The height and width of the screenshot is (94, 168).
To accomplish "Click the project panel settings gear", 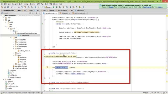I will (x=36, y=13).
